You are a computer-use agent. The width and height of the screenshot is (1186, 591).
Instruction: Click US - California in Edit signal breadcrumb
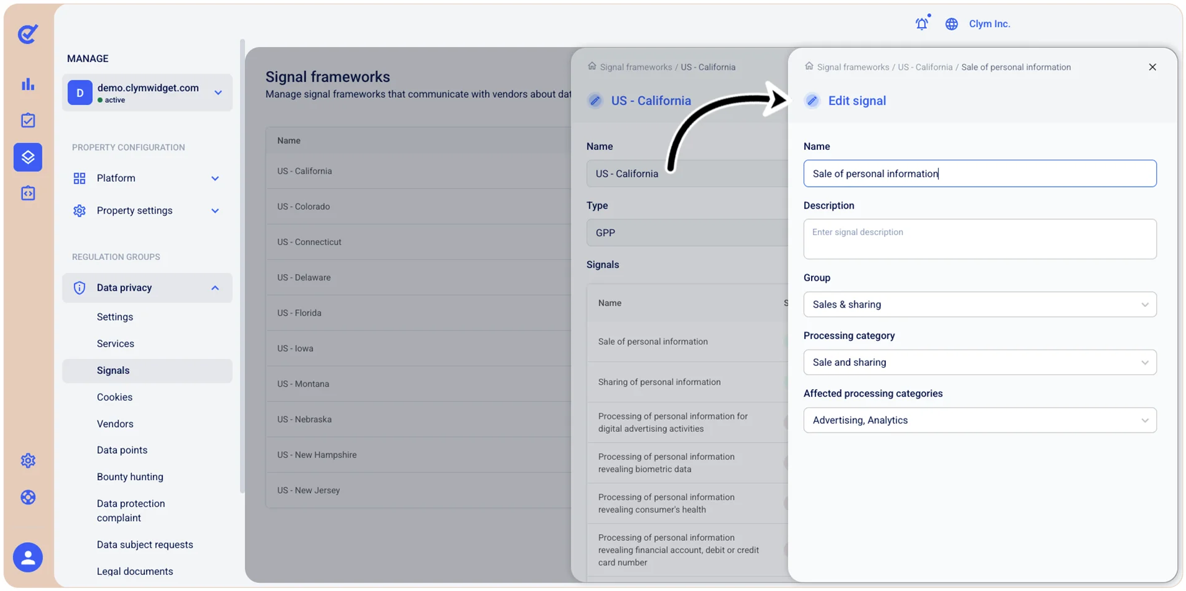(925, 67)
